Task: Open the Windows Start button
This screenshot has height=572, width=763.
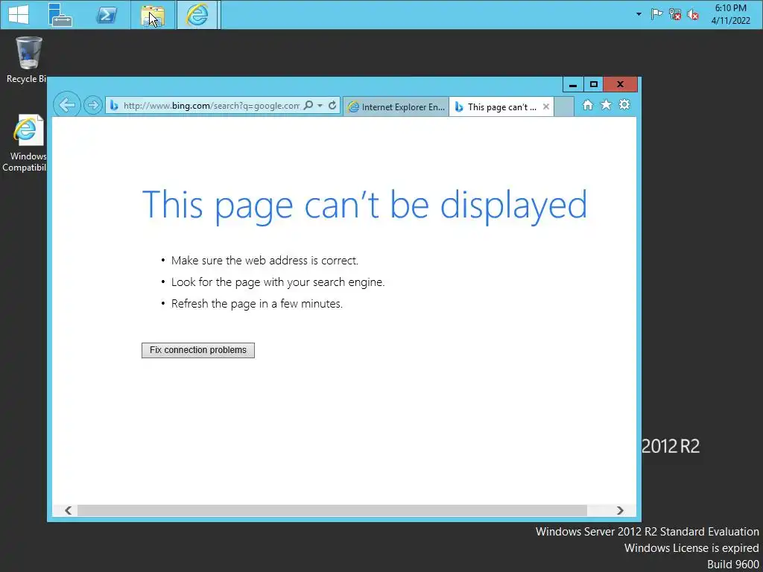Action: (x=19, y=15)
